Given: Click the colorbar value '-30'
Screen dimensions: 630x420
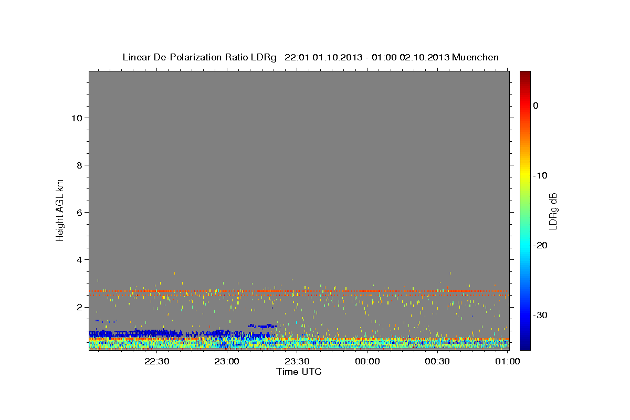Looking at the screenshot, I should coord(541,315).
